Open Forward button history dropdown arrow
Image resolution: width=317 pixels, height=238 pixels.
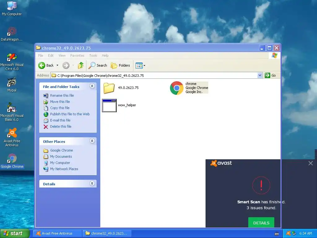pos(73,65)
